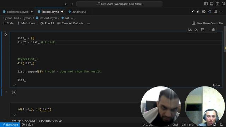Viewport: 226px width, 127px height.
Task: Click the Live Share status bar item
Action: pyautogui.click(x=10, y=125)
